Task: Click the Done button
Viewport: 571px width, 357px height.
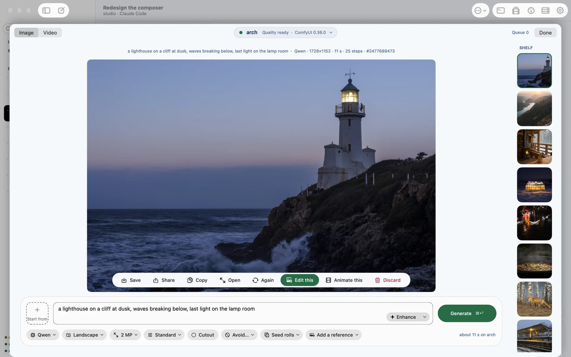Action: click(x=545, y=33)
